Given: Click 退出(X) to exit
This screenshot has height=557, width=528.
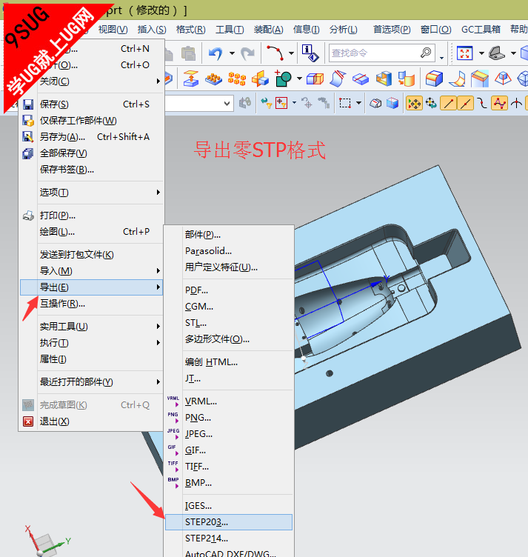Looking at the screenshot, I should click(92, 421).
